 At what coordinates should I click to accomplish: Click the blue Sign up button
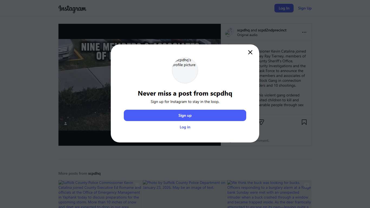[x=185, y=115]
